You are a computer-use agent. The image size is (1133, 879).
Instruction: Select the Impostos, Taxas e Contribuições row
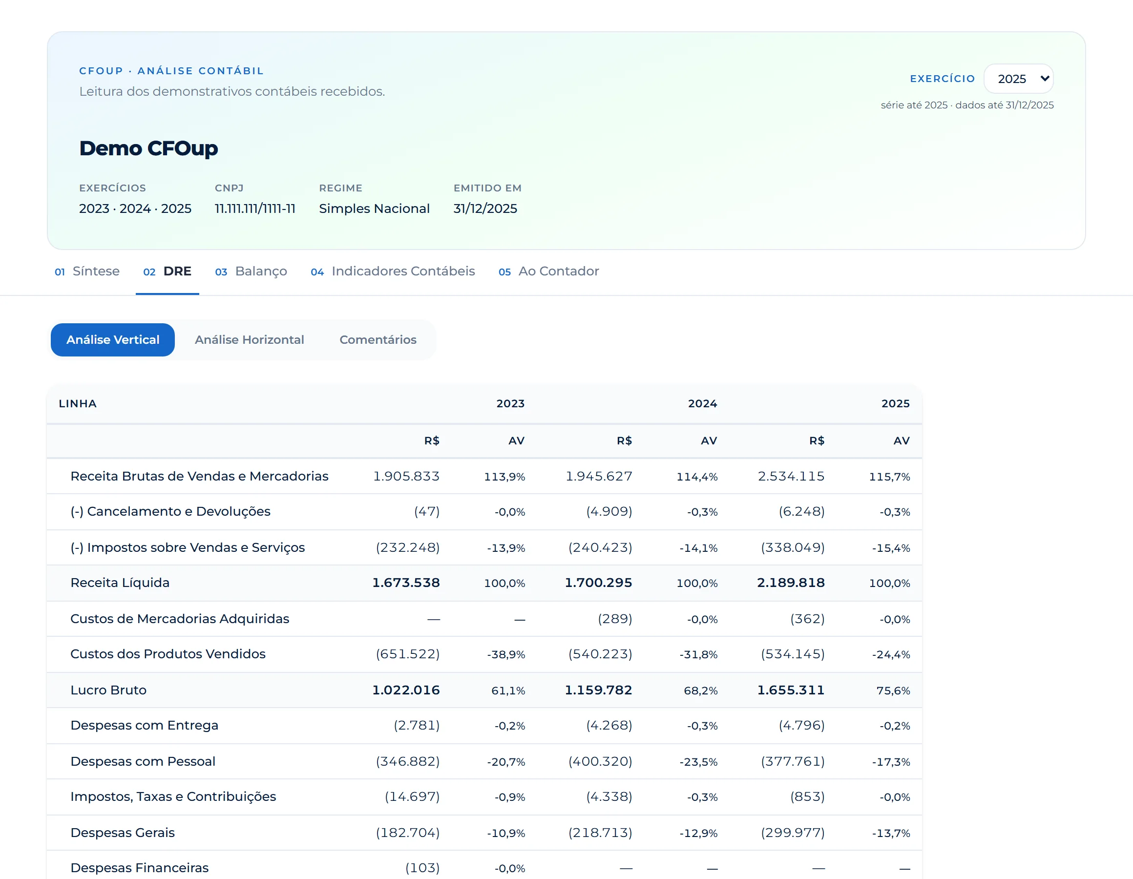[x=484, y=796]
